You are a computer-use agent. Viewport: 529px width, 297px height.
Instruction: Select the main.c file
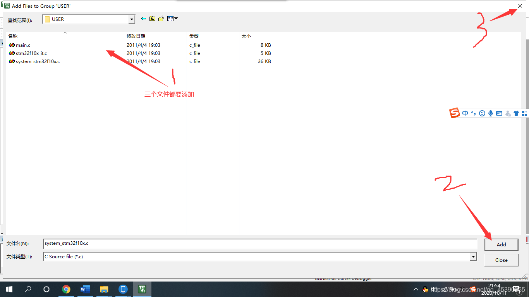(x=23, y=45)
